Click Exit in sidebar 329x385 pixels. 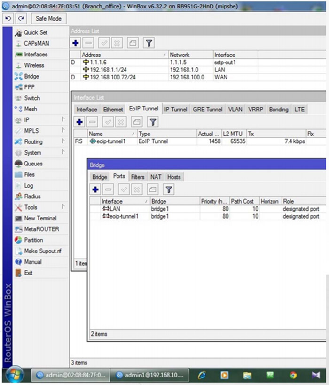(28, 273)
